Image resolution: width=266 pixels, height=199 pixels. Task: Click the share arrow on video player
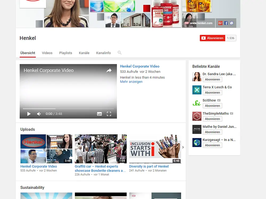tap(109, 70)
